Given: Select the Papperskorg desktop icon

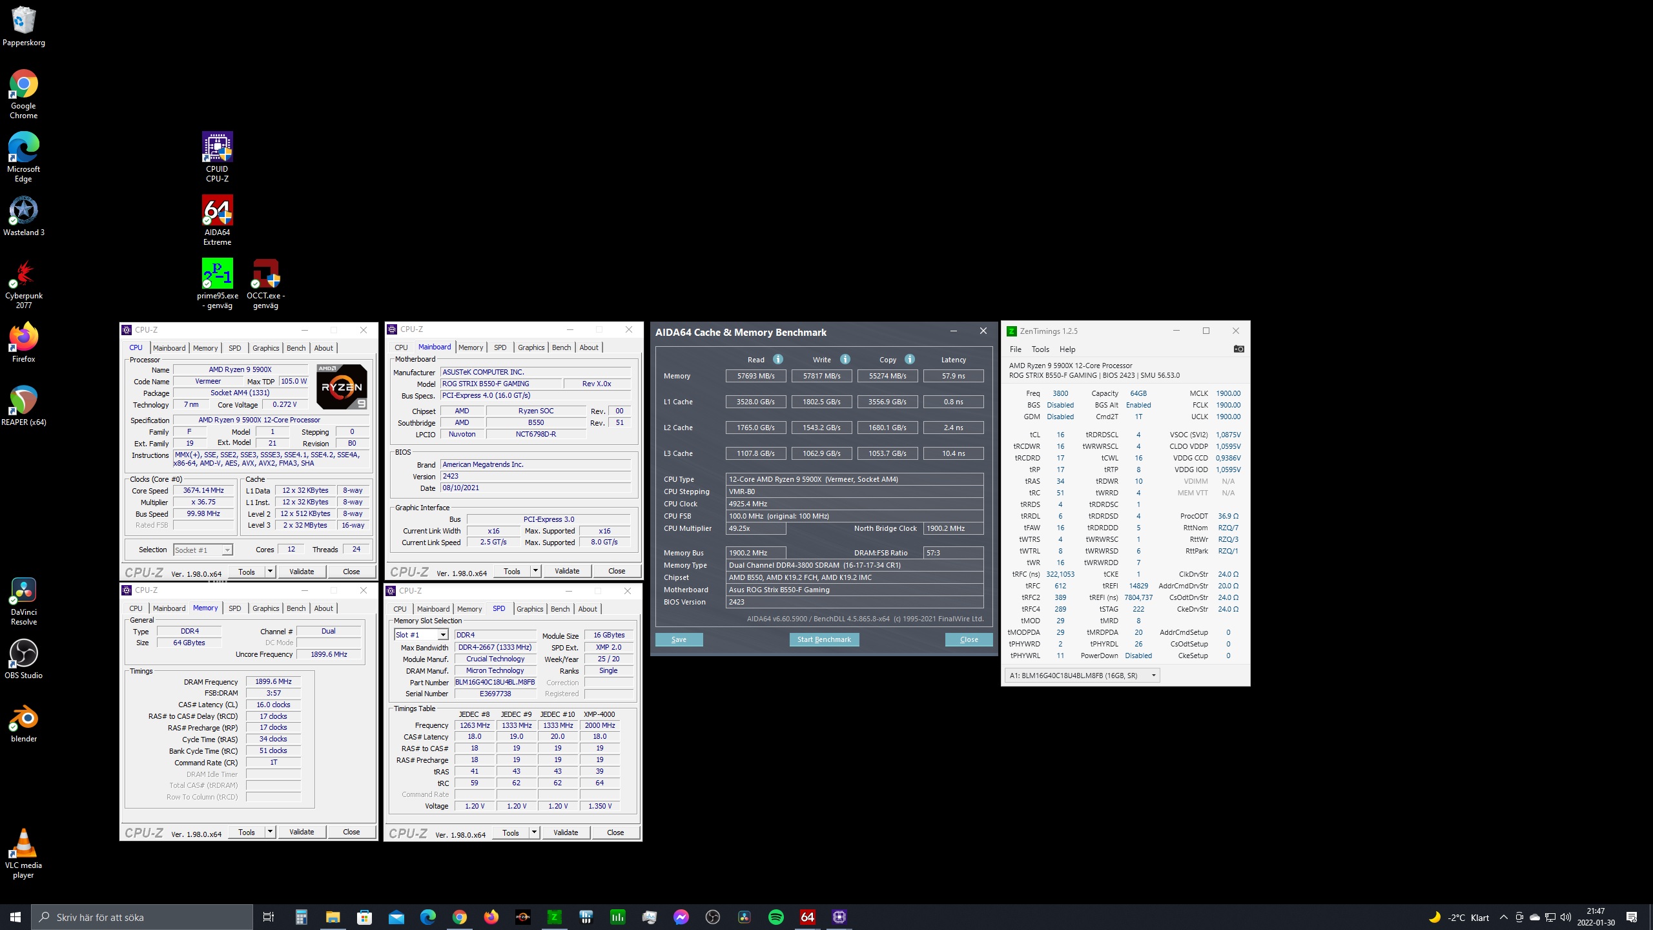Looking at the screenshot, I should (x=24, y=27).
